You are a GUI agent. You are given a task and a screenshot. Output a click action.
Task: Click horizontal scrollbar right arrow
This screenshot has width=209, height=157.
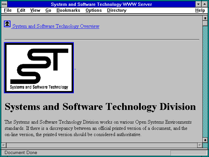click(200, 145)
